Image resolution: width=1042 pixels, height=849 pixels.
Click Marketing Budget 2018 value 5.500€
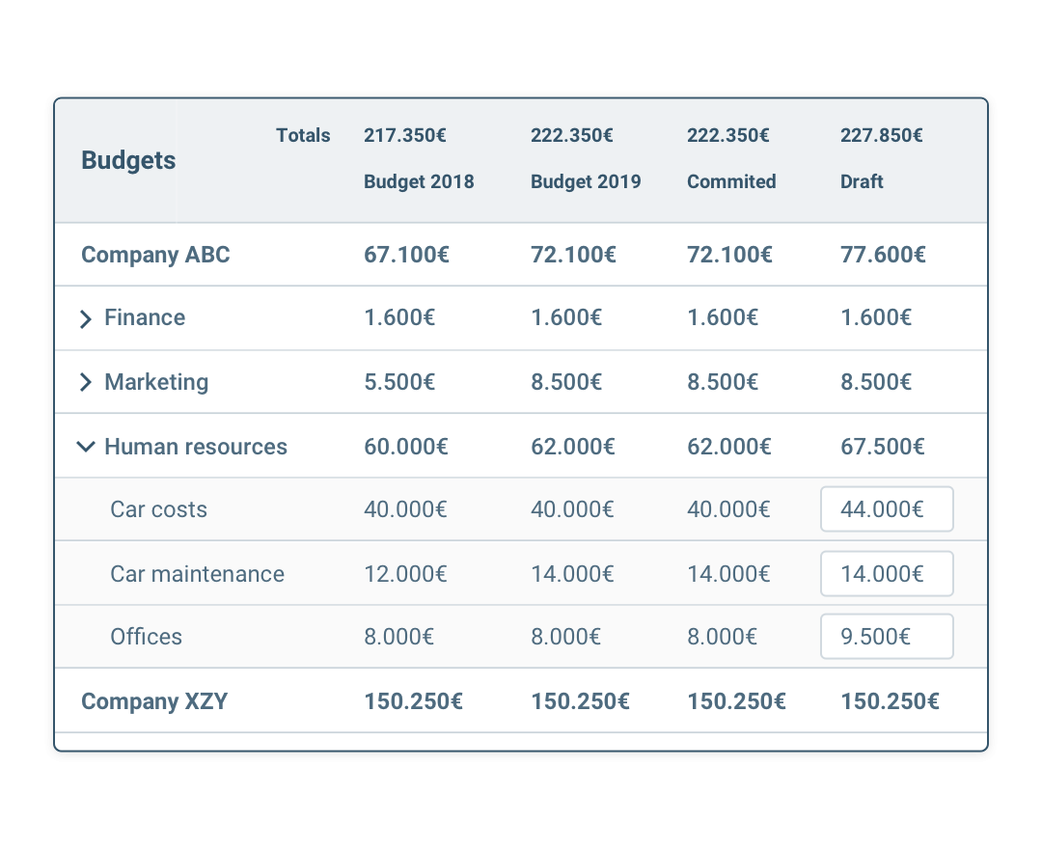point(399,382)
